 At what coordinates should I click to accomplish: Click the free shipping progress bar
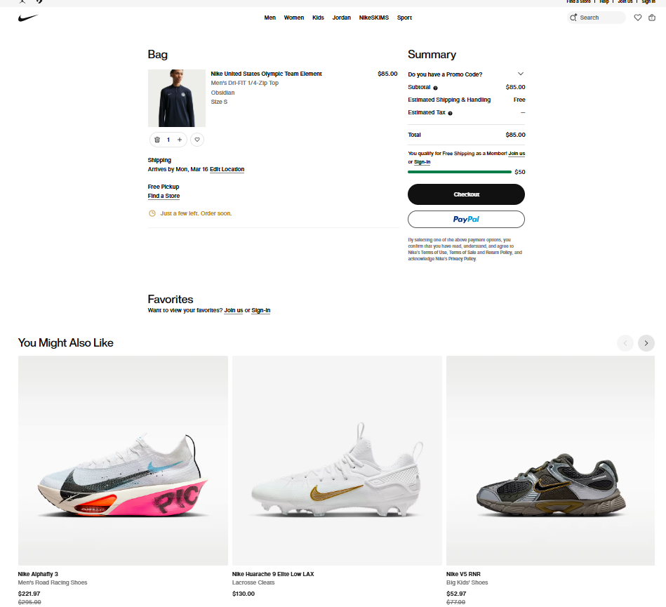(460, 172)
